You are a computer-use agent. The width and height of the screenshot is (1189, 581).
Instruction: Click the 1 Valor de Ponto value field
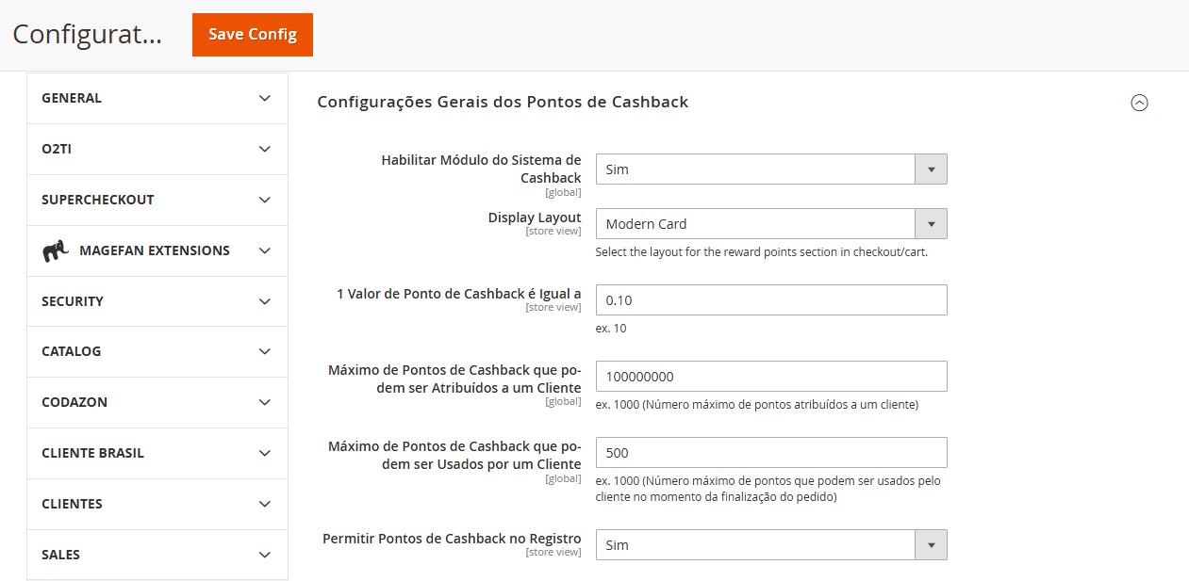pos(771,299)
